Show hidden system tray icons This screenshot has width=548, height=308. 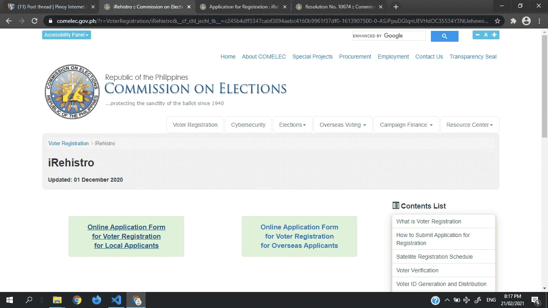[447, 300]
